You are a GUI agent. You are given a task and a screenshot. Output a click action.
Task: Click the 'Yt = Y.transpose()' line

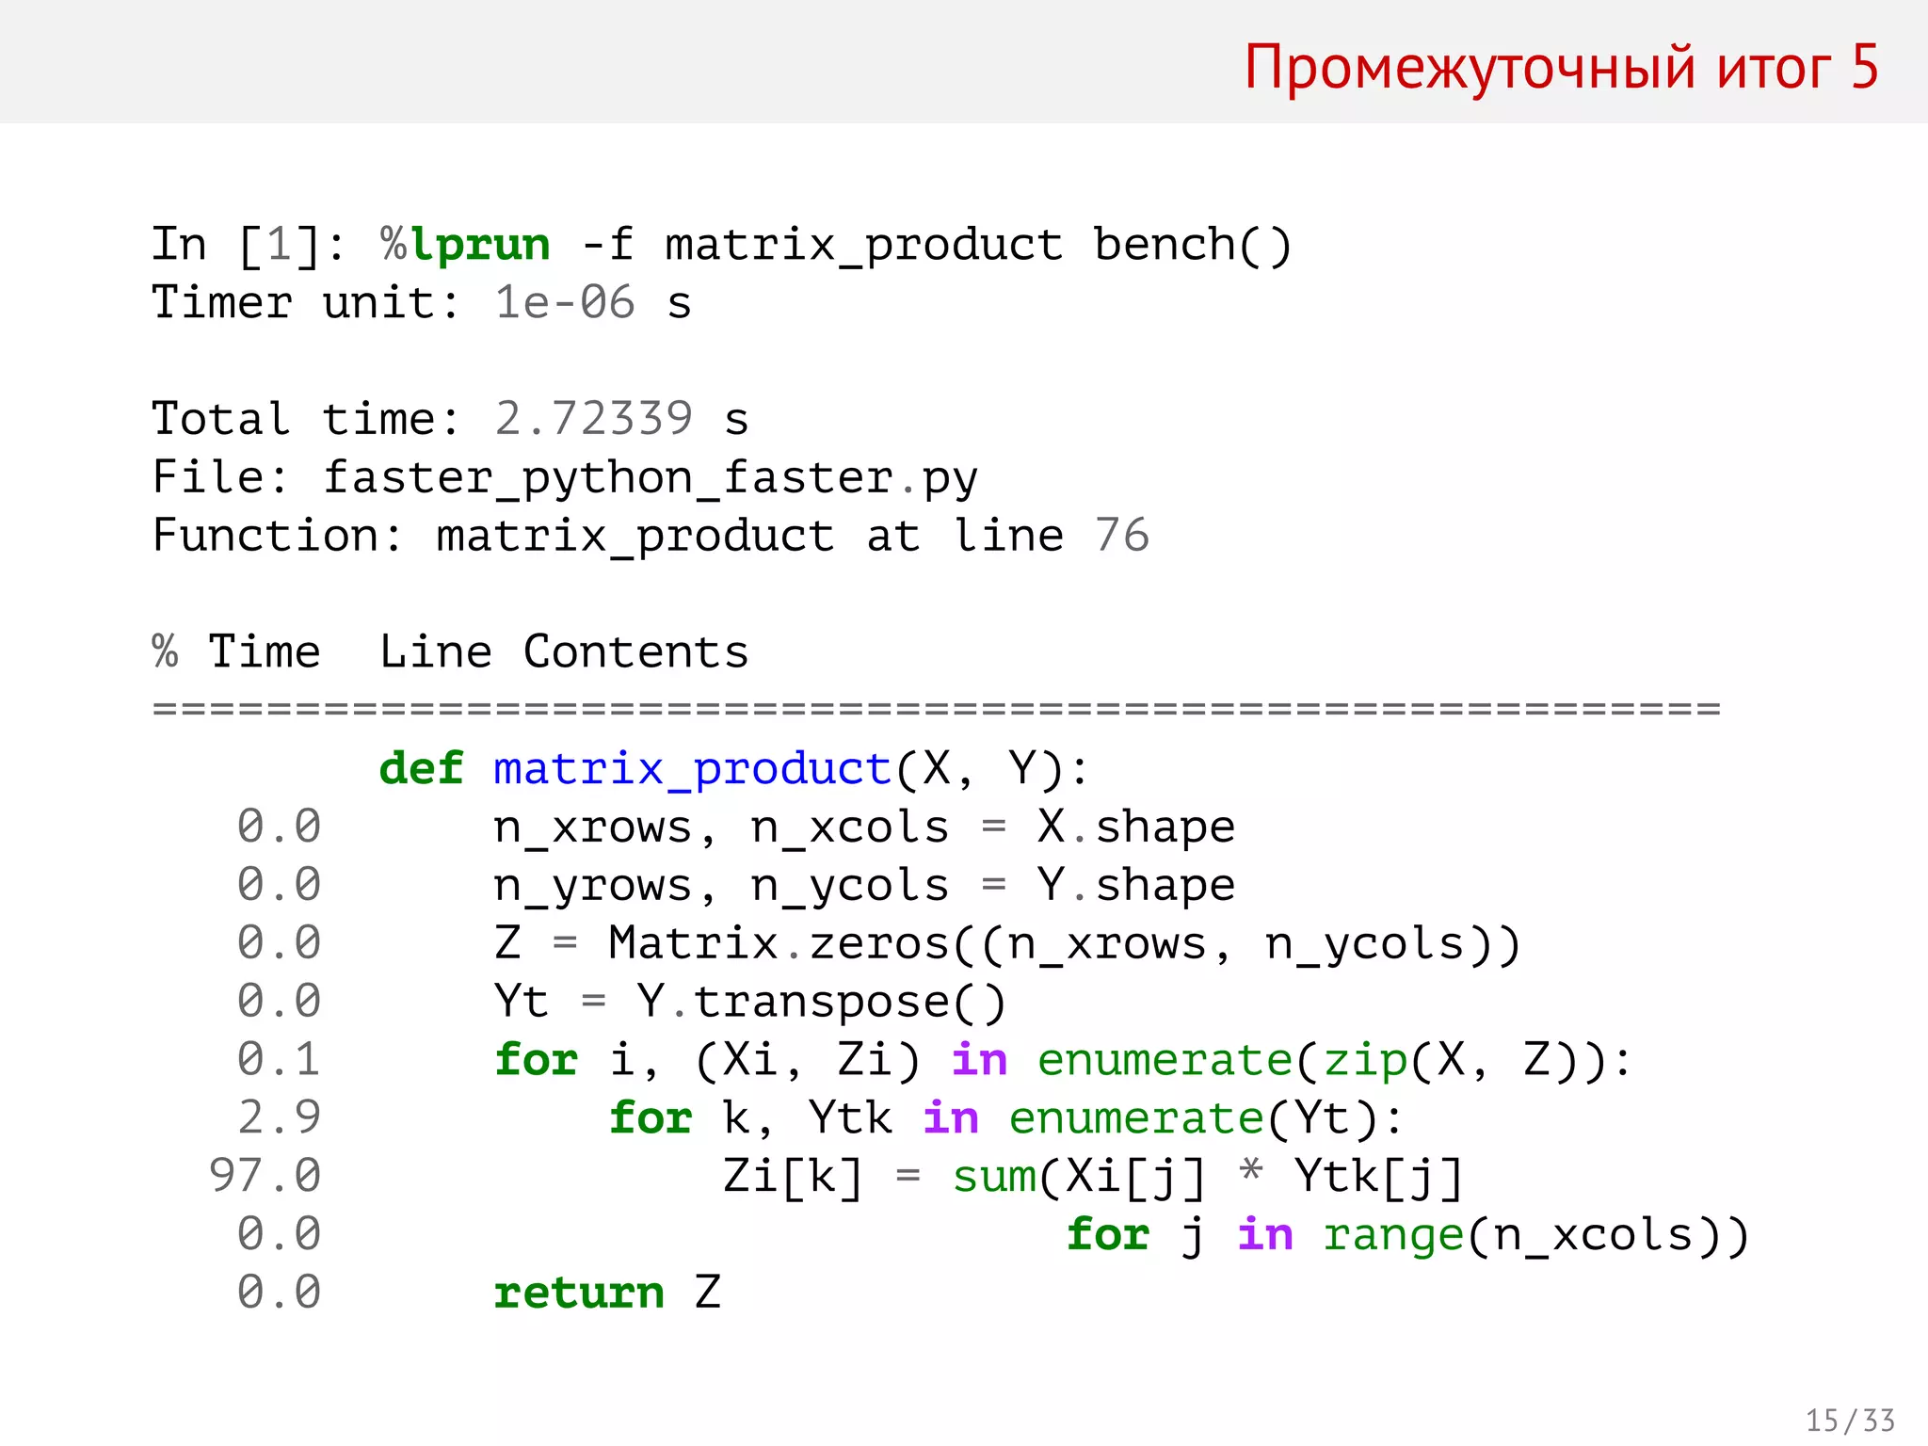tap(750, 1003)
